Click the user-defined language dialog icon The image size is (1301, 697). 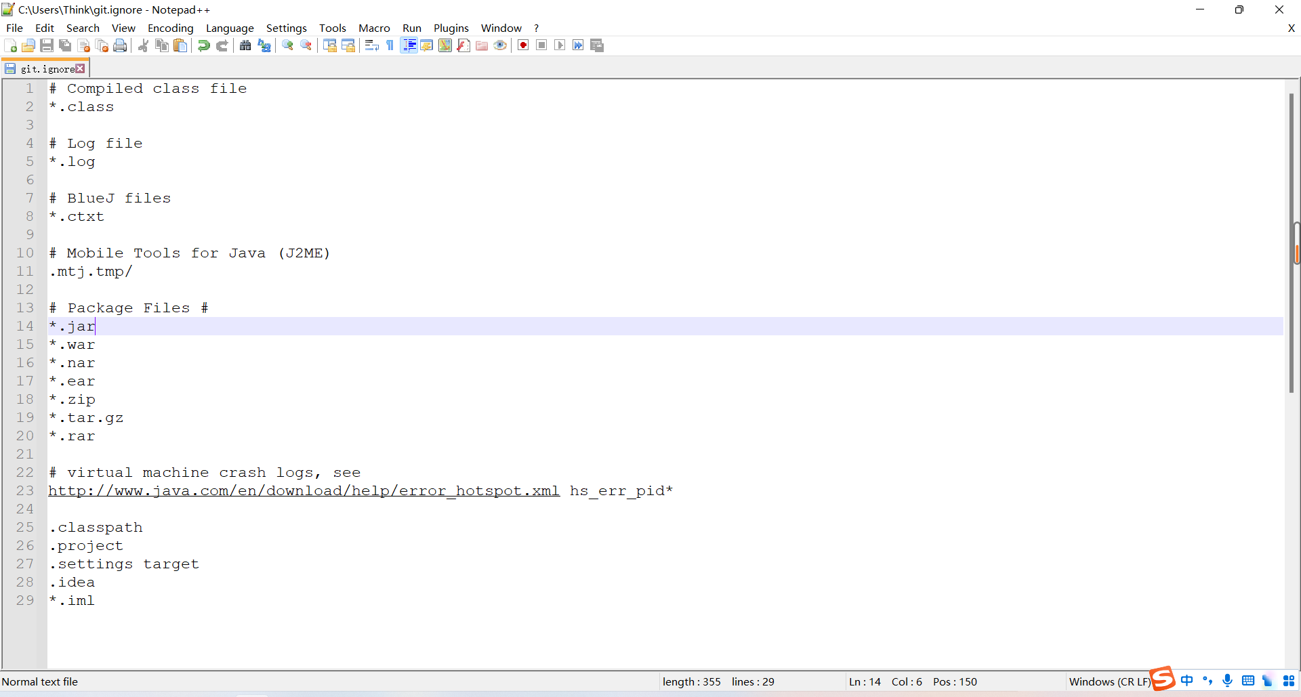427,45
